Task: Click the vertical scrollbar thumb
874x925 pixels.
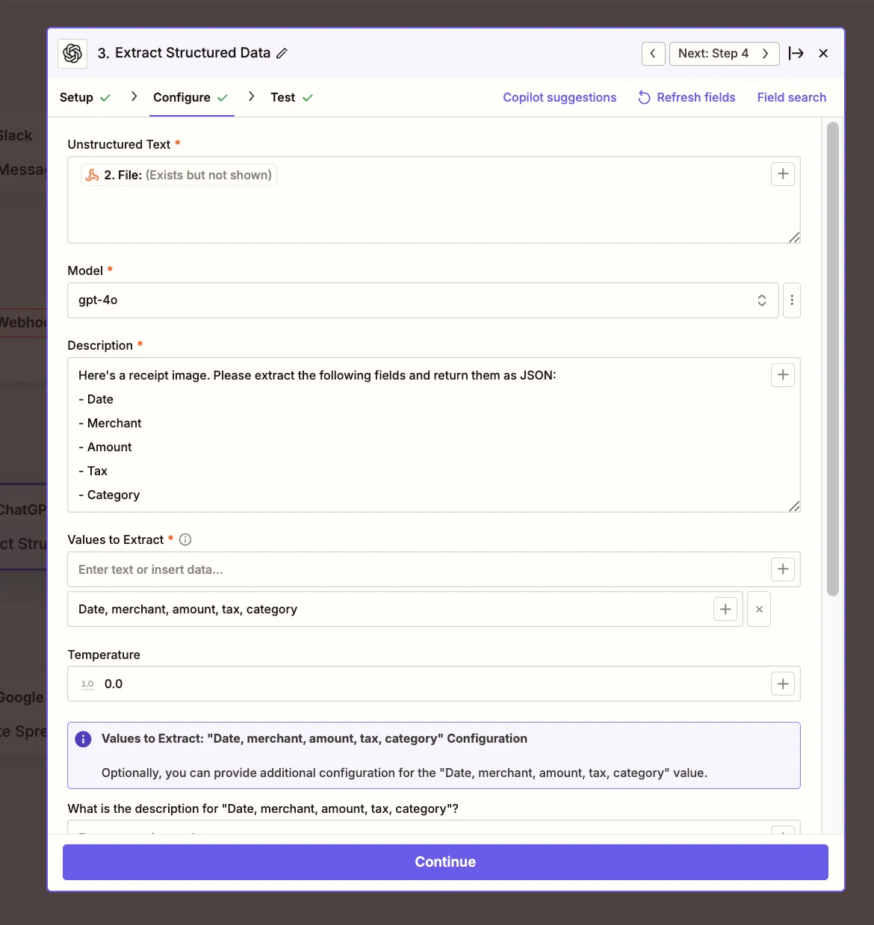Action: tap(833, 359)
